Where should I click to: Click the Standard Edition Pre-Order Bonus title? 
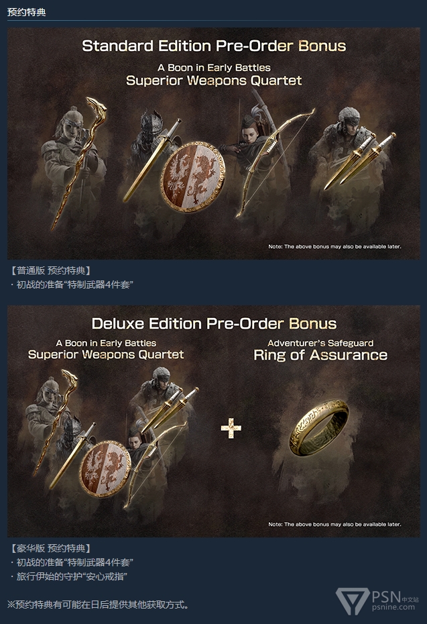214,46
